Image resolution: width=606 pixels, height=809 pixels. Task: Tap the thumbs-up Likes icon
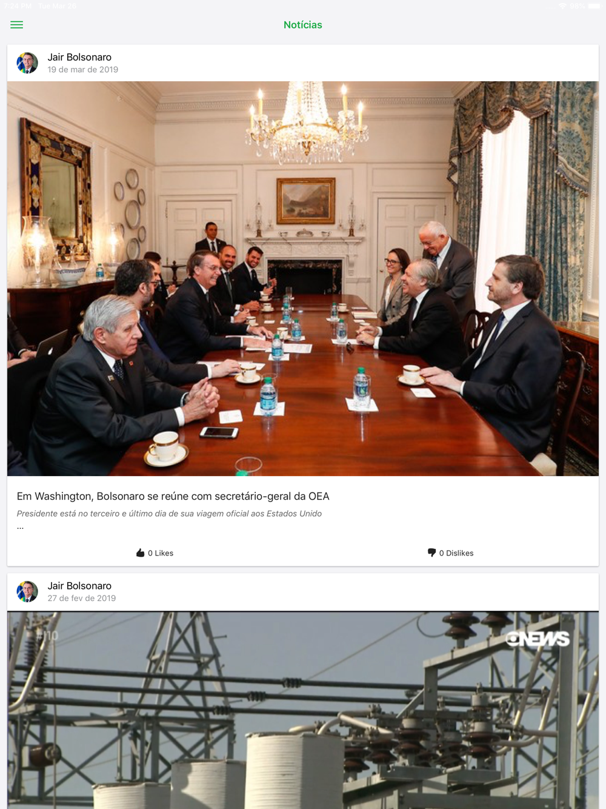[141, 552]
